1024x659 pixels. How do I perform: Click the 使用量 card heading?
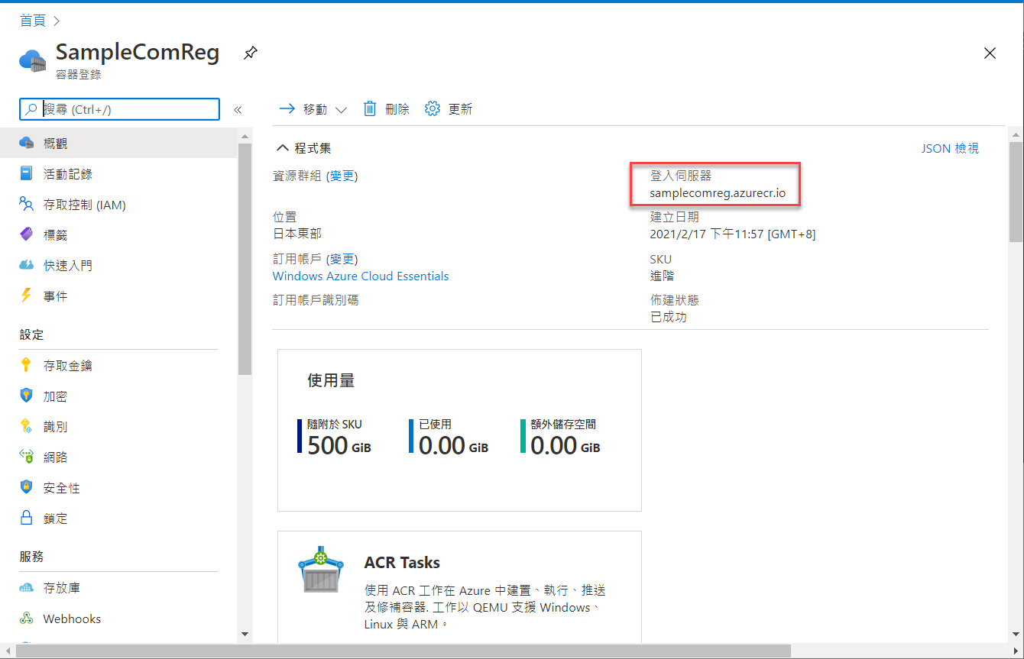click(331, 380)
